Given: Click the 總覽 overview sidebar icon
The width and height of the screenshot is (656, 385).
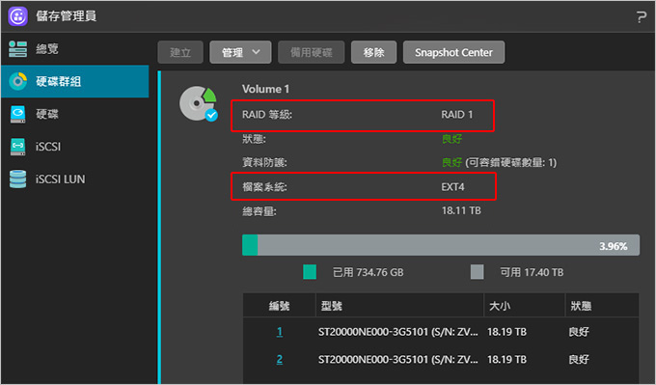Looking at the screenshot, I should [18, 49].
